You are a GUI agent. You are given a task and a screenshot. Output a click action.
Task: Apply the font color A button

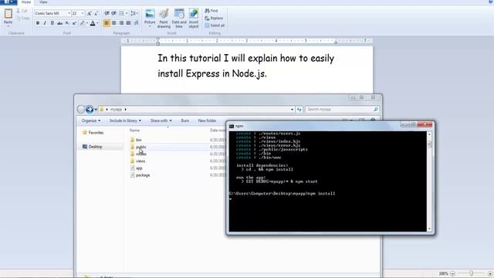(x=93, y=23)
